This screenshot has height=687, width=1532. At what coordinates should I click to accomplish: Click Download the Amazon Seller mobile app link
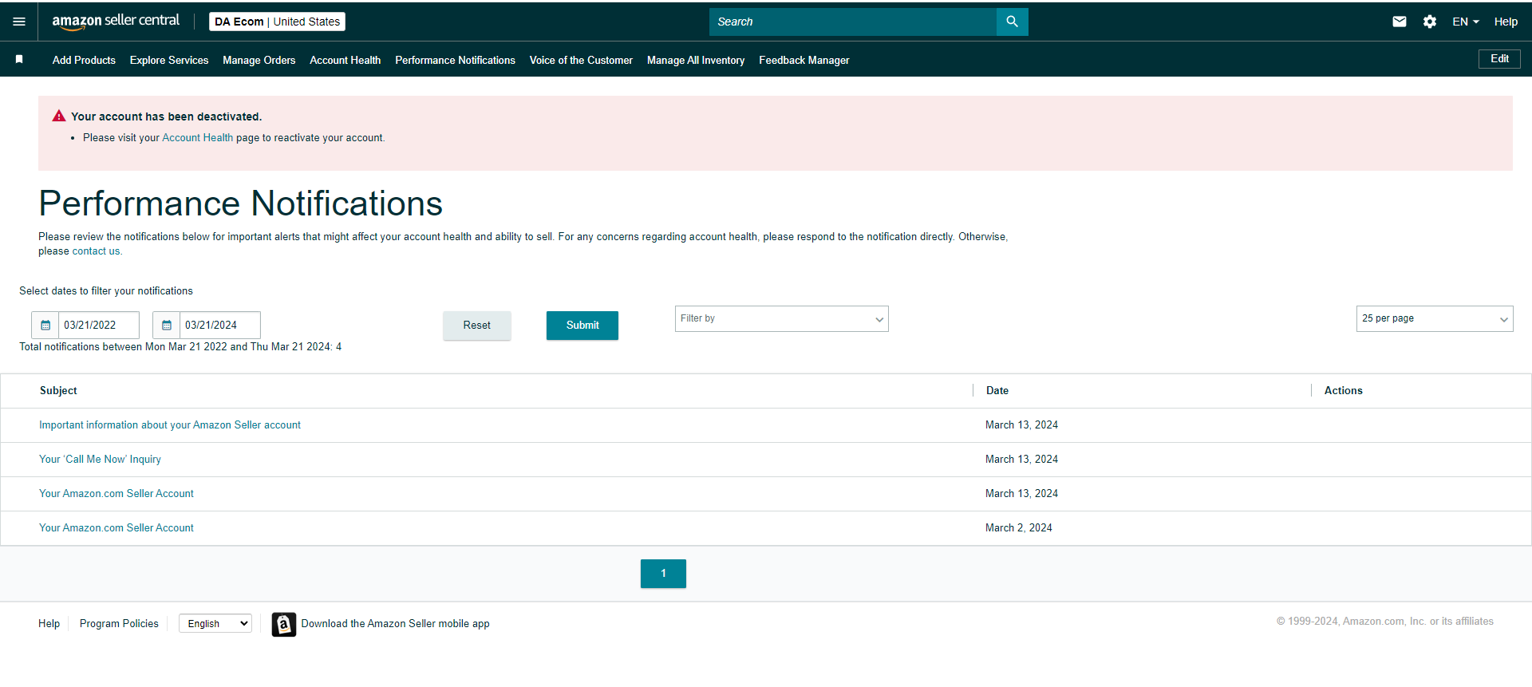[x=396, y=624]
